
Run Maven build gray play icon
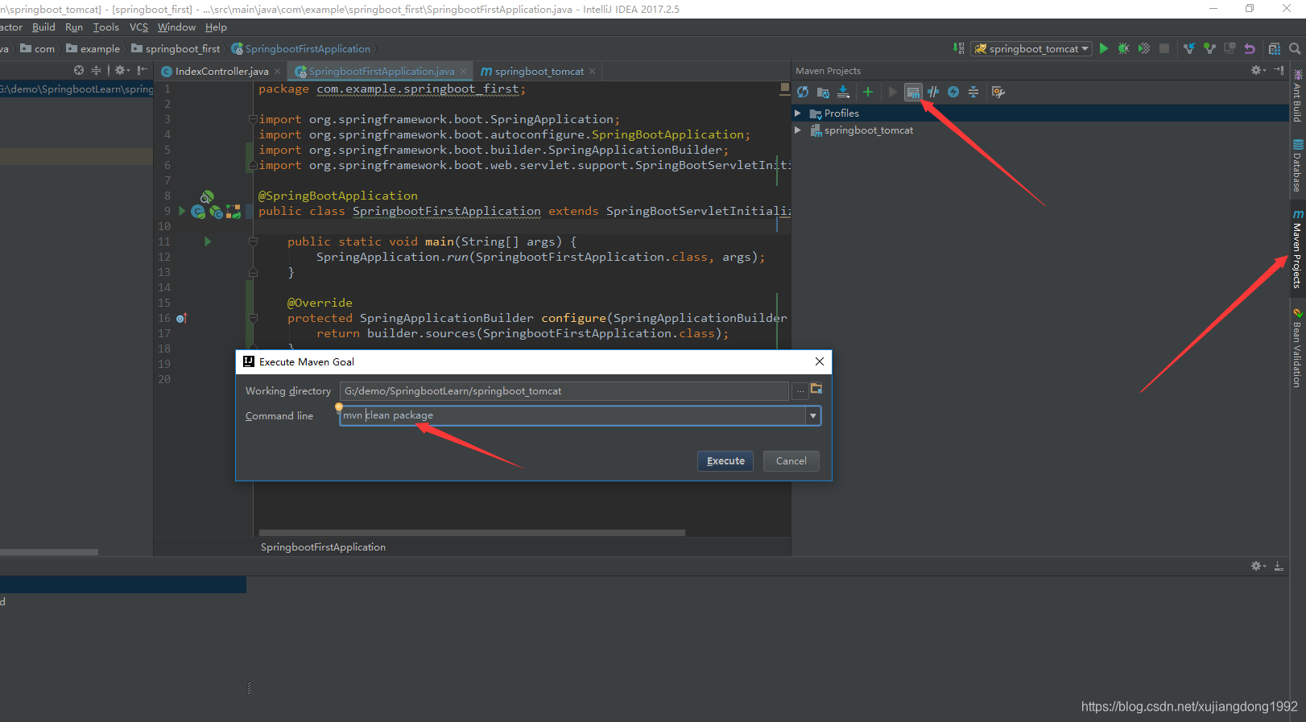[x=892, y=92]
